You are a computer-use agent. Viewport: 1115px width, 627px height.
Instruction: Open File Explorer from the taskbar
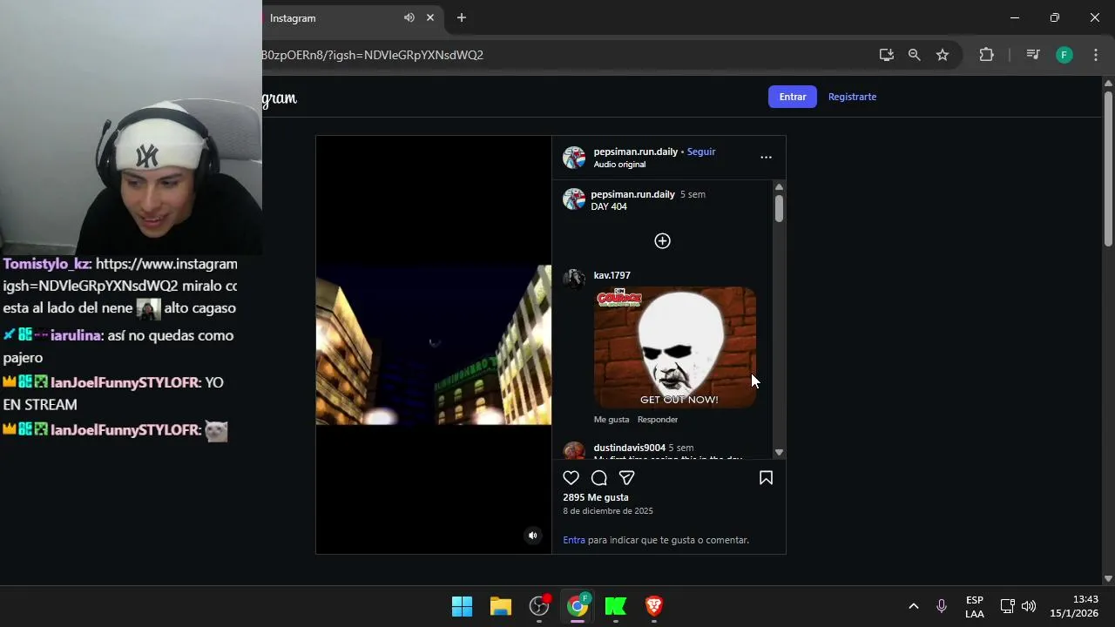click(x=501, y=606)
